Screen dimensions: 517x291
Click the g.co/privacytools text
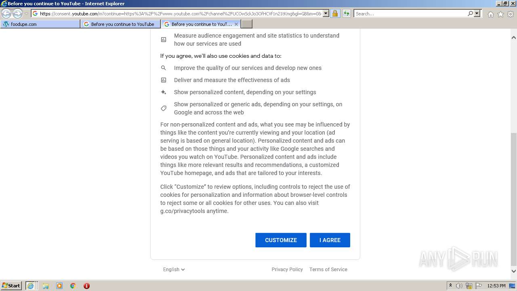coord(183,211)
